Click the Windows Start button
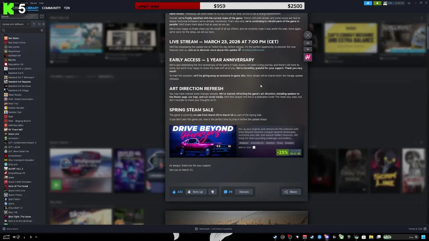Viewport: 429px width, 241px height. click(423, 237)
